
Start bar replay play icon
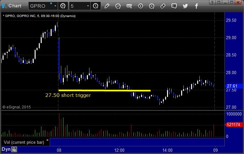pyautogui.click(x=140, y=6)
